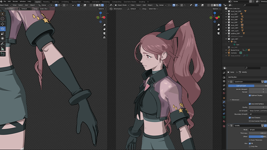Collapse the Subdivision modifier panel

229,81
